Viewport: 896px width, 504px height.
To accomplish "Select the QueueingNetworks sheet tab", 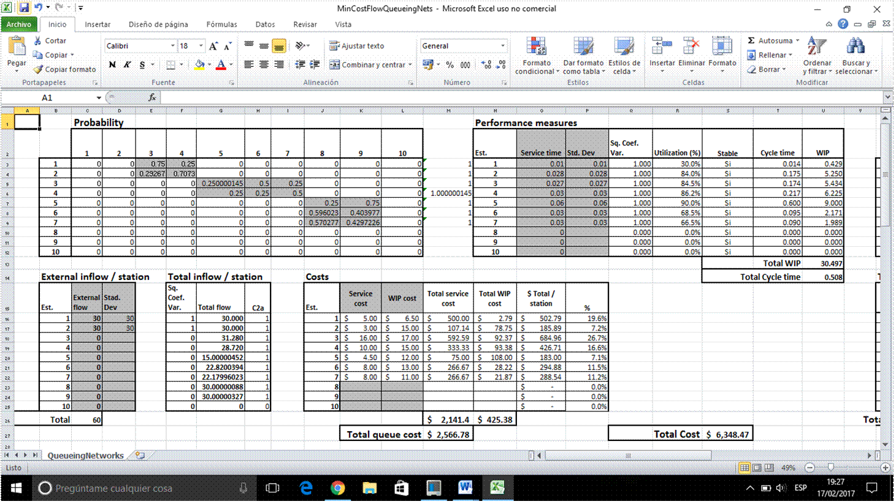I will (x=85, y=456).
